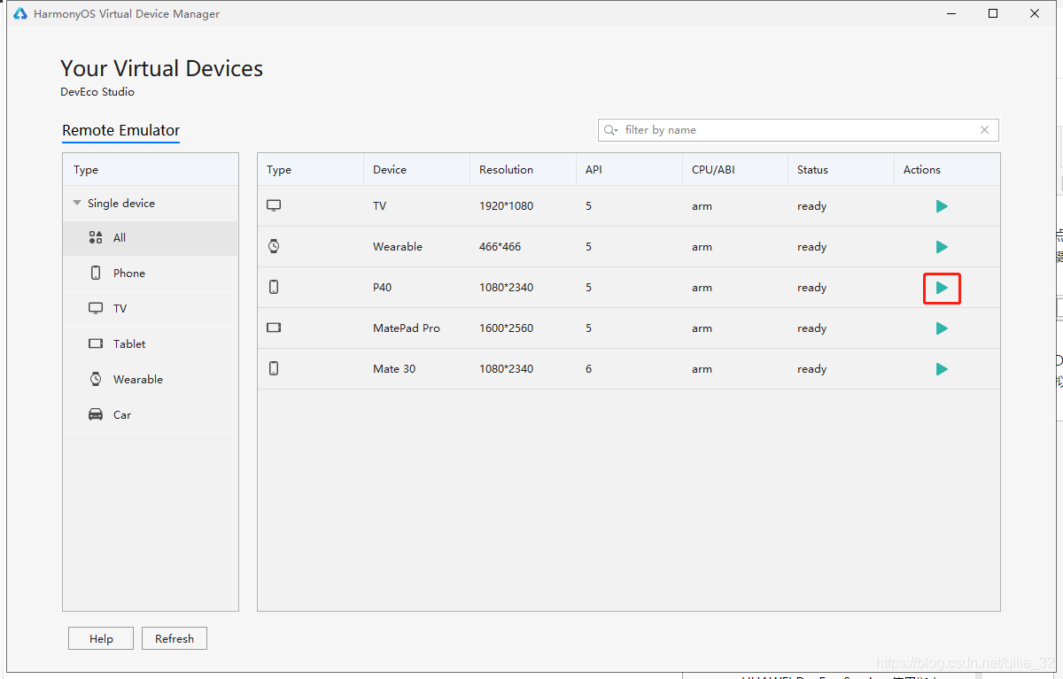Click the Actions column header
Viewport: 1063px width, 679px height.
click(947, 169)
